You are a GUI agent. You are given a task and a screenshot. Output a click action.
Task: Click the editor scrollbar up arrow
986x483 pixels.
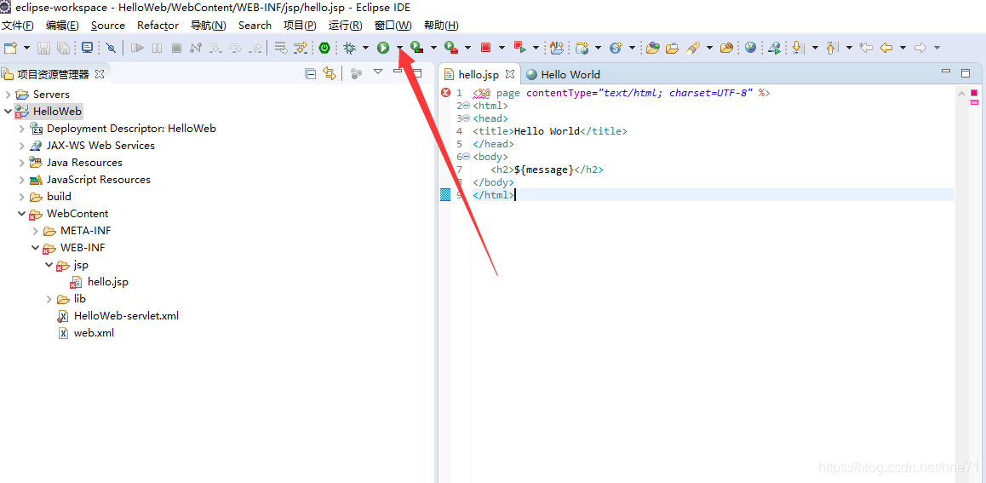tap(960, 93)
